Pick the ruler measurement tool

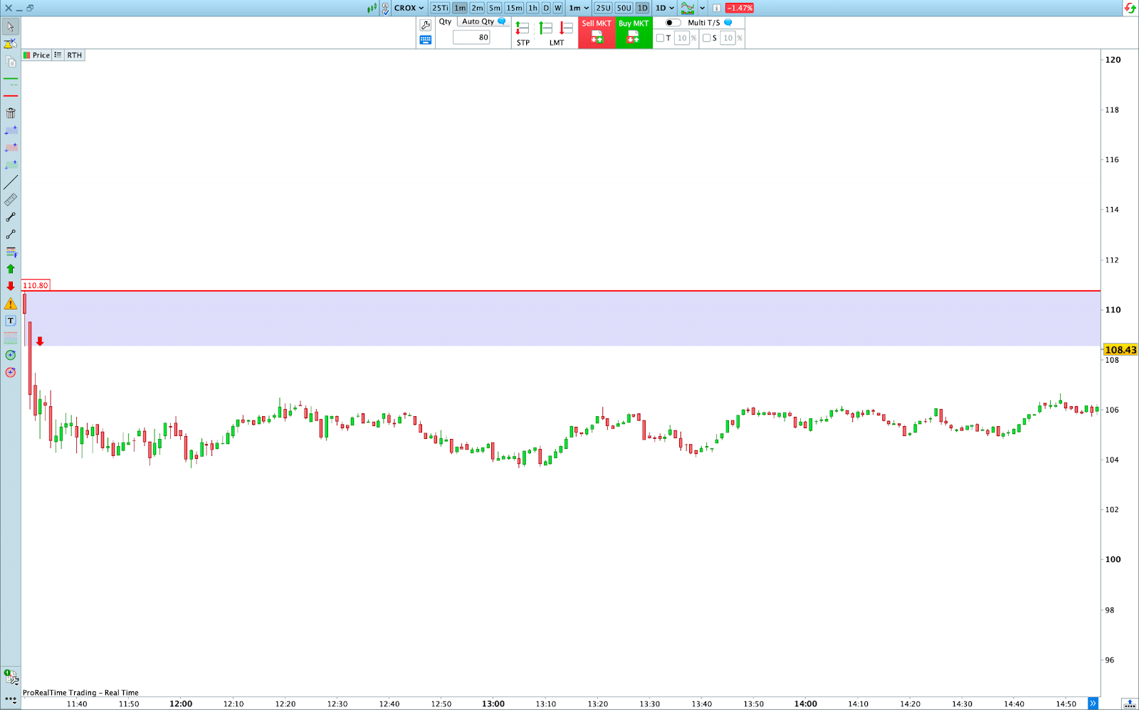(11, 200)
